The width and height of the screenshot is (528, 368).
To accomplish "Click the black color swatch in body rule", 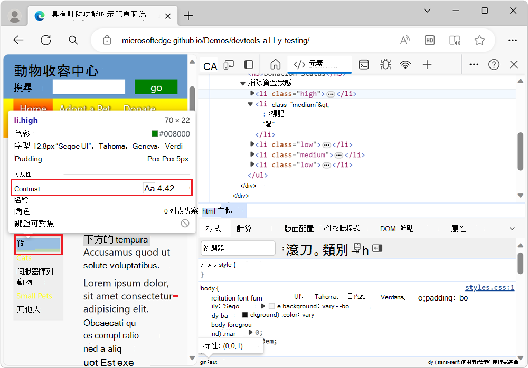I will [x=245, y=315].
